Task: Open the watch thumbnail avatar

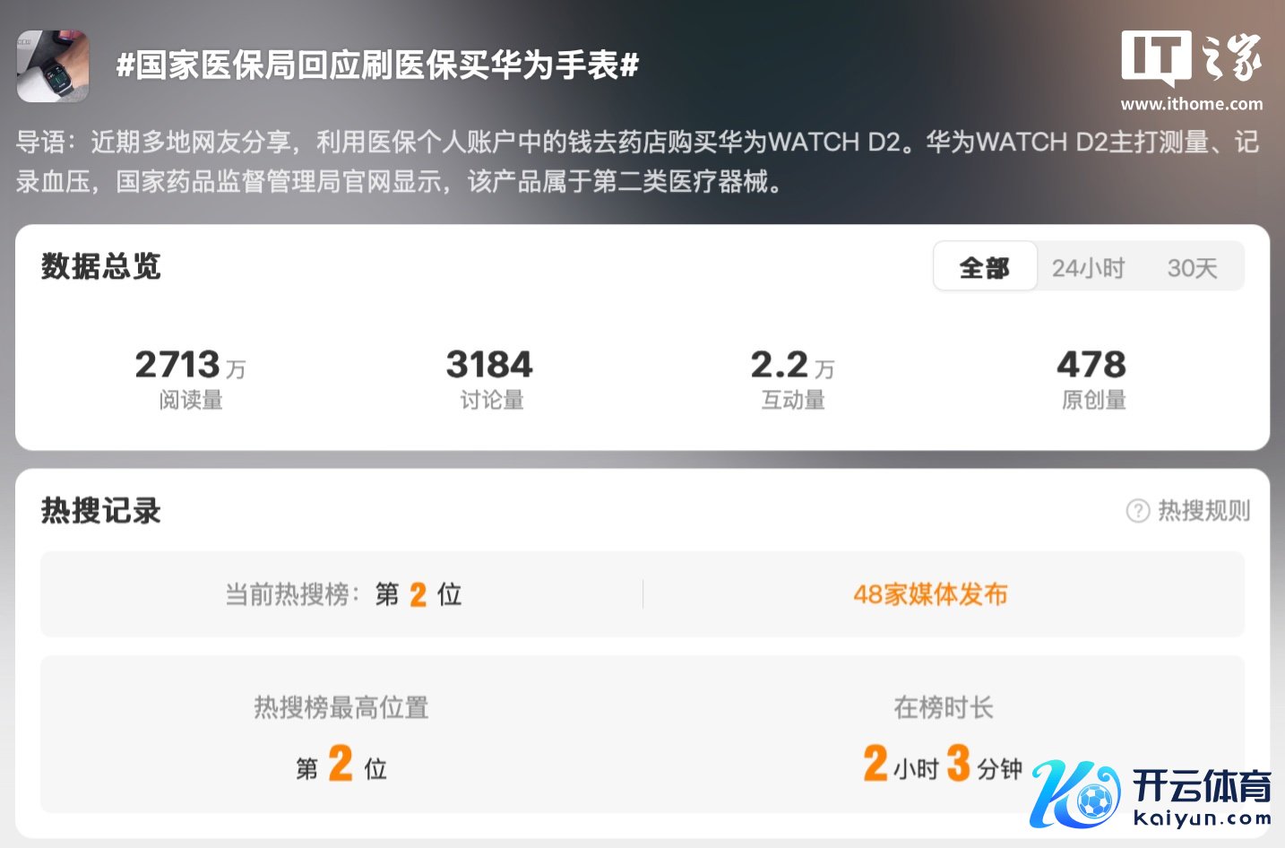Action: [53, 66]
